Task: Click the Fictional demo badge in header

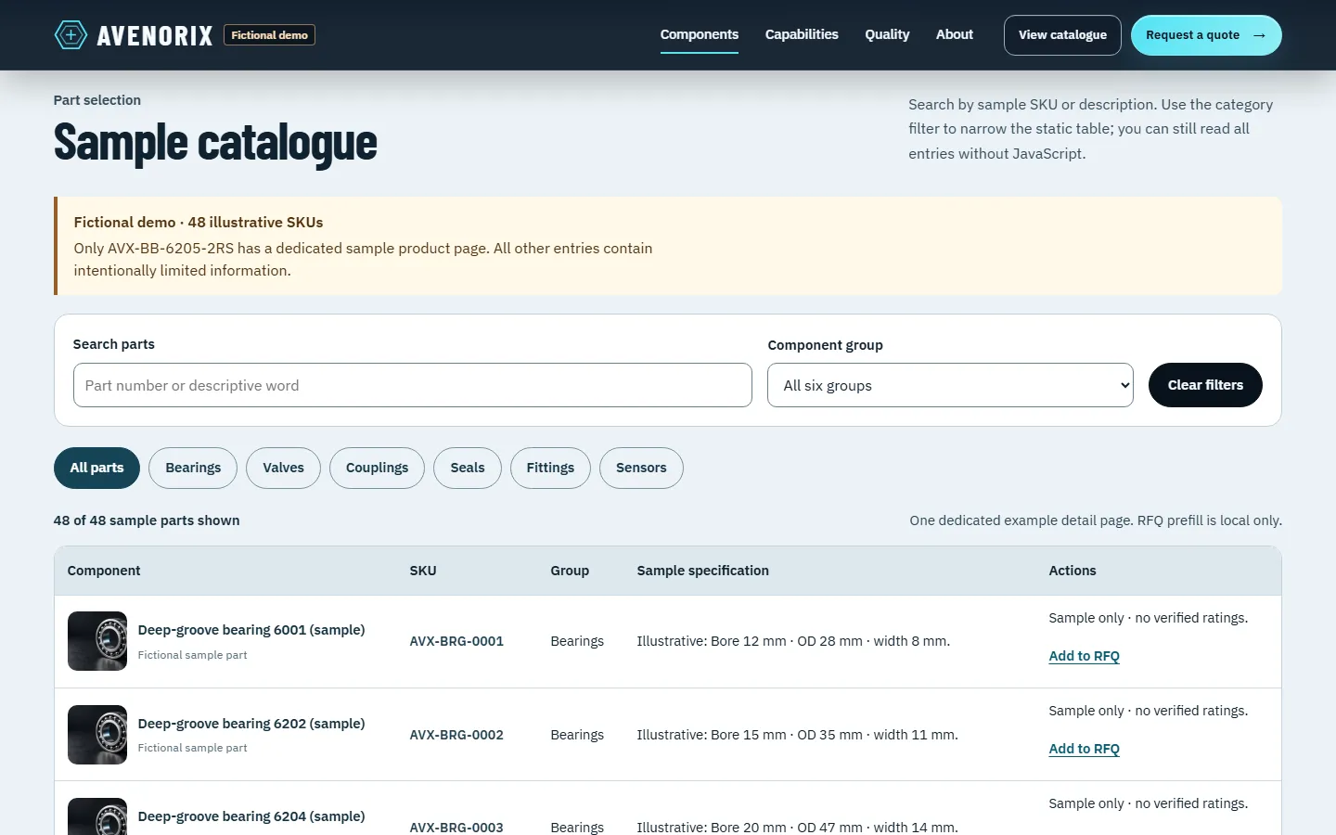Action: 269,35
